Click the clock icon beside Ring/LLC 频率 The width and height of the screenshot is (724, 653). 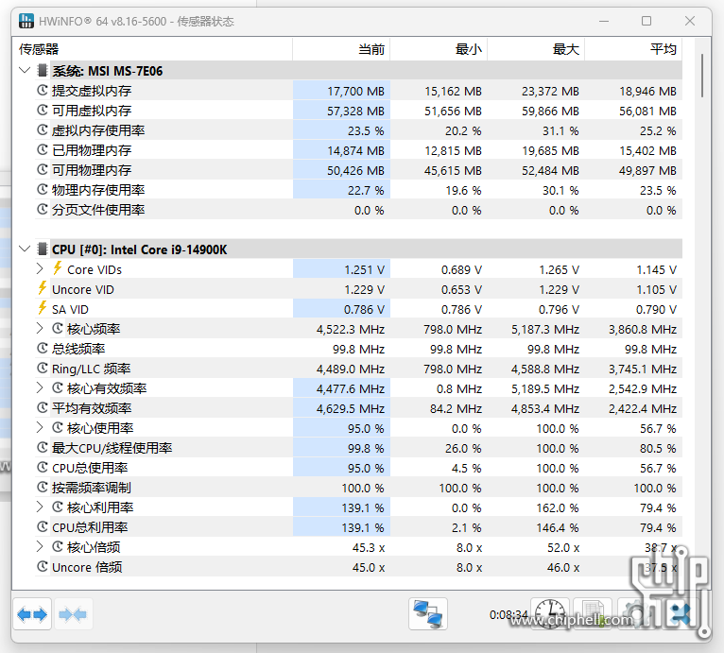pos(42,368)
